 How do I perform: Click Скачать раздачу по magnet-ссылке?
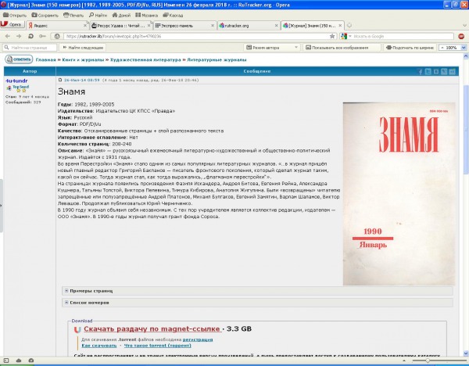click(152, 329)
